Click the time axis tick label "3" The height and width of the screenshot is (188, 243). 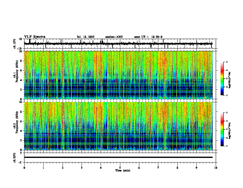coord(82,168)
